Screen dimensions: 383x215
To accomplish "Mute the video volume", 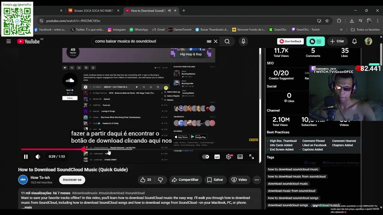I will tap(38, 157).
